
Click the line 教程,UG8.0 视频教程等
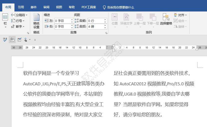coord(152,94)
